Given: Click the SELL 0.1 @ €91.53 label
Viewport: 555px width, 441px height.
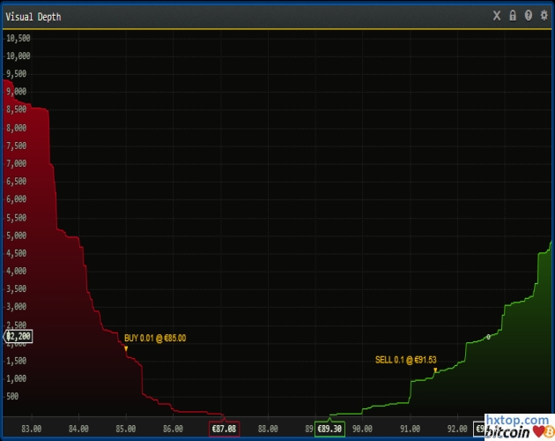Looking at the screenshot, I should (406, 360).
